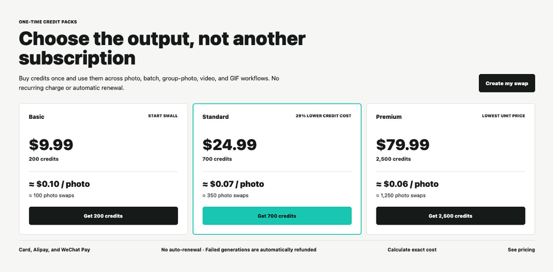Buy the Basic pack with Get 200 credits

(x=103, y=216)
